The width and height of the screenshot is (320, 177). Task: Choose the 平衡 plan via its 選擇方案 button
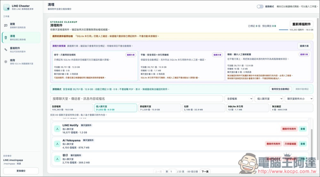[x=217, y=55]
